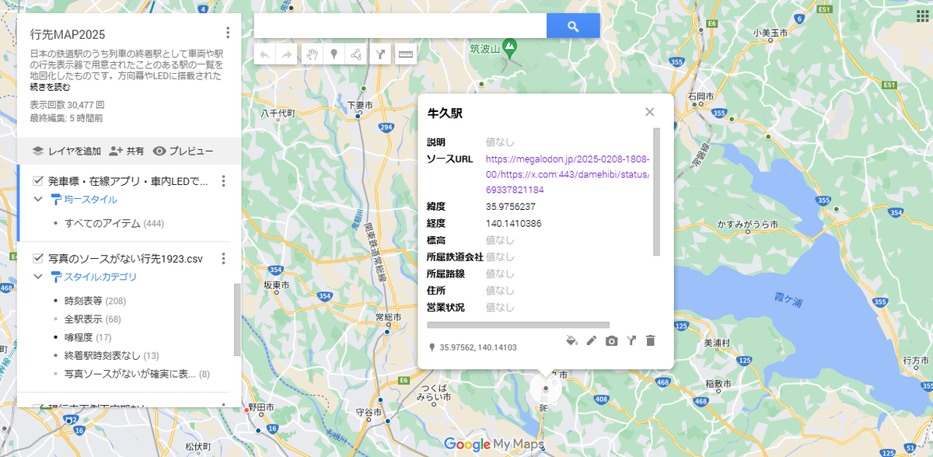
Task: Click the green marker near 石岡市
Action: pyautogui.click(x=694, y=103)
